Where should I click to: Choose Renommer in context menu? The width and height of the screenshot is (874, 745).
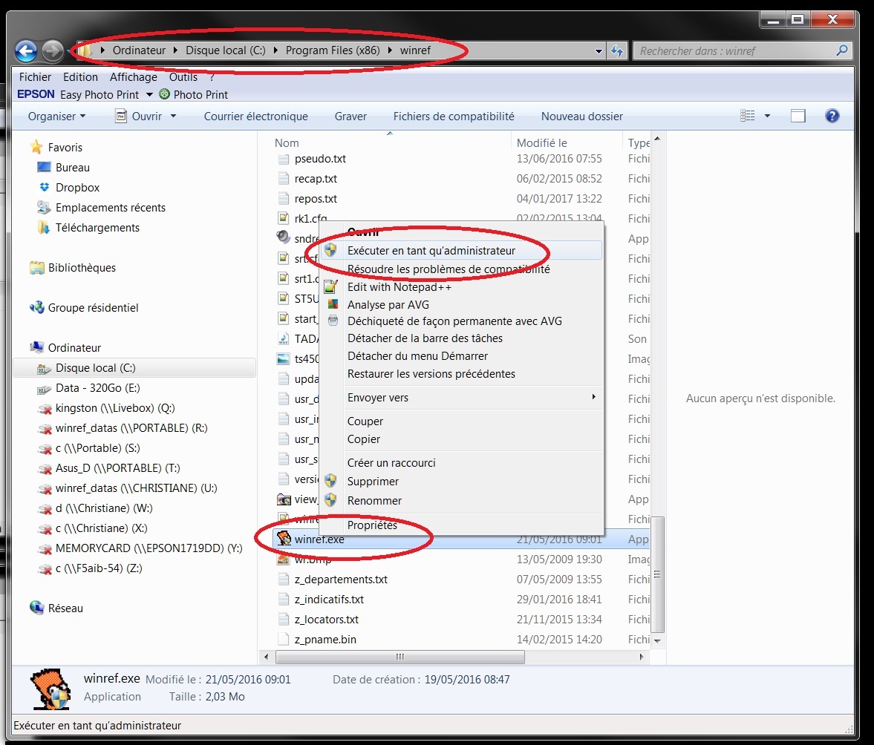coord(462,501)
